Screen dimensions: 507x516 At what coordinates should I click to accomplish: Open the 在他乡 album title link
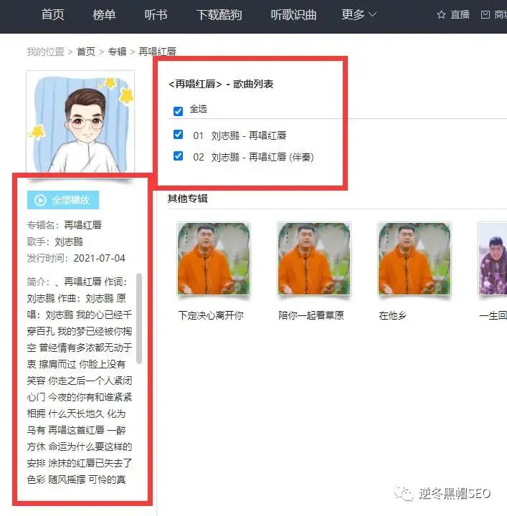(x=392, y=315)
